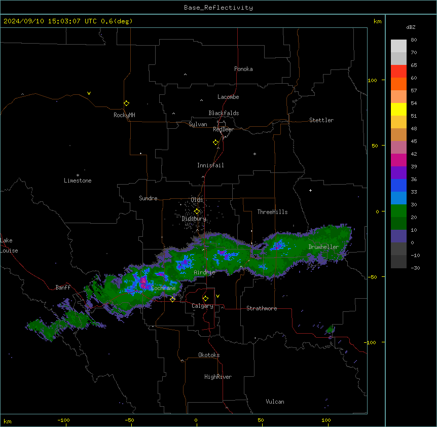Click the RedDeer city label
The height and width of the screenshot is (427, 437).
click(x=223, y=129)
